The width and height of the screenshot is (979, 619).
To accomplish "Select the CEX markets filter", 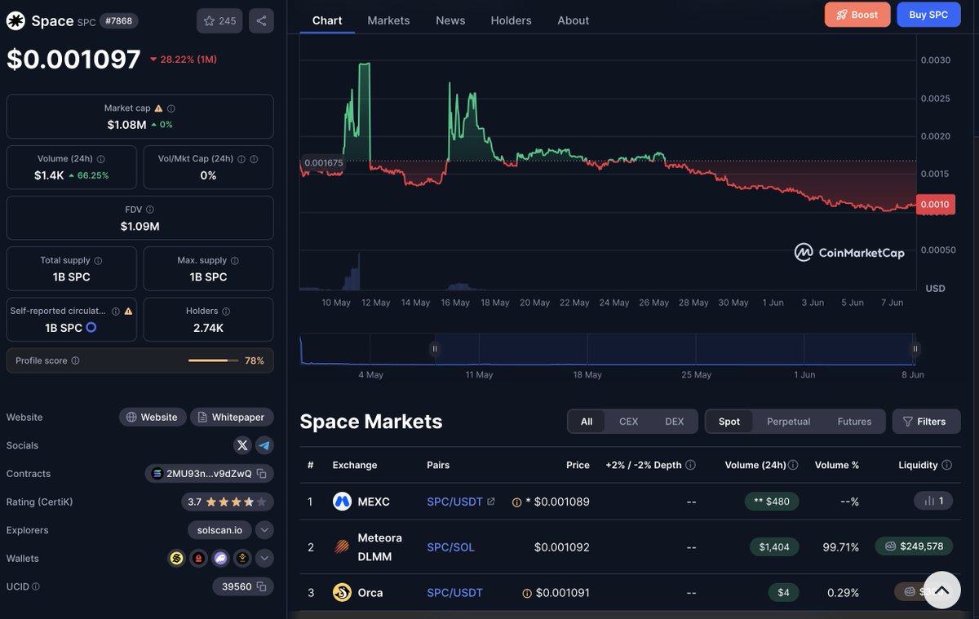I will pos(629,422).
